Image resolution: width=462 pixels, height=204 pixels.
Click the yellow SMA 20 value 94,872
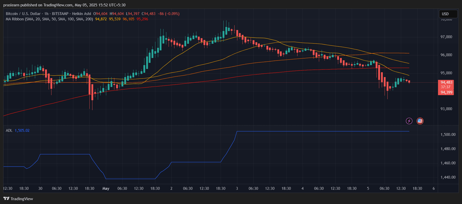101,19
